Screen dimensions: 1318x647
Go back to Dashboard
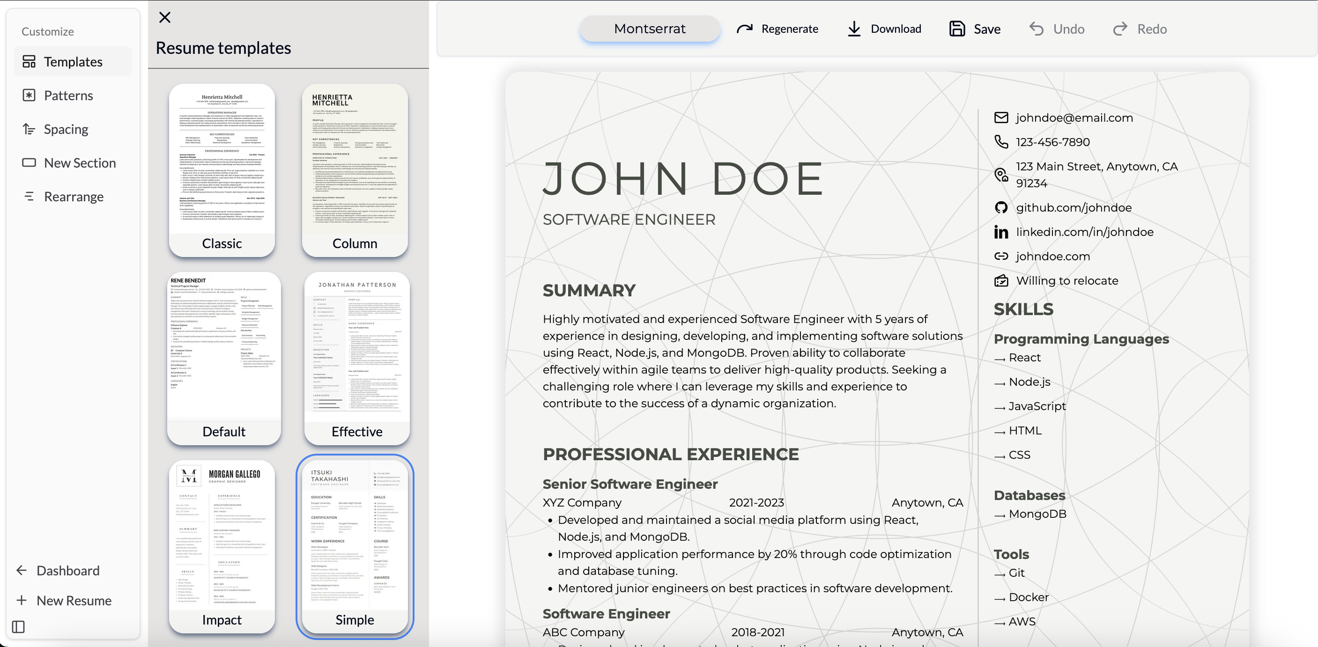click(68, 570)
